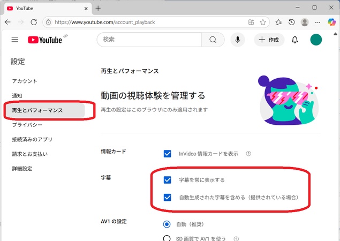The height and width of the screenshot is (241, 340).
Task: Uncheck InVideo 情報カードを表示 checkbox
Action: [167, 154]
